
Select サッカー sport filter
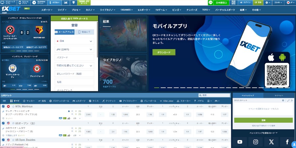(x=29, y=101)
